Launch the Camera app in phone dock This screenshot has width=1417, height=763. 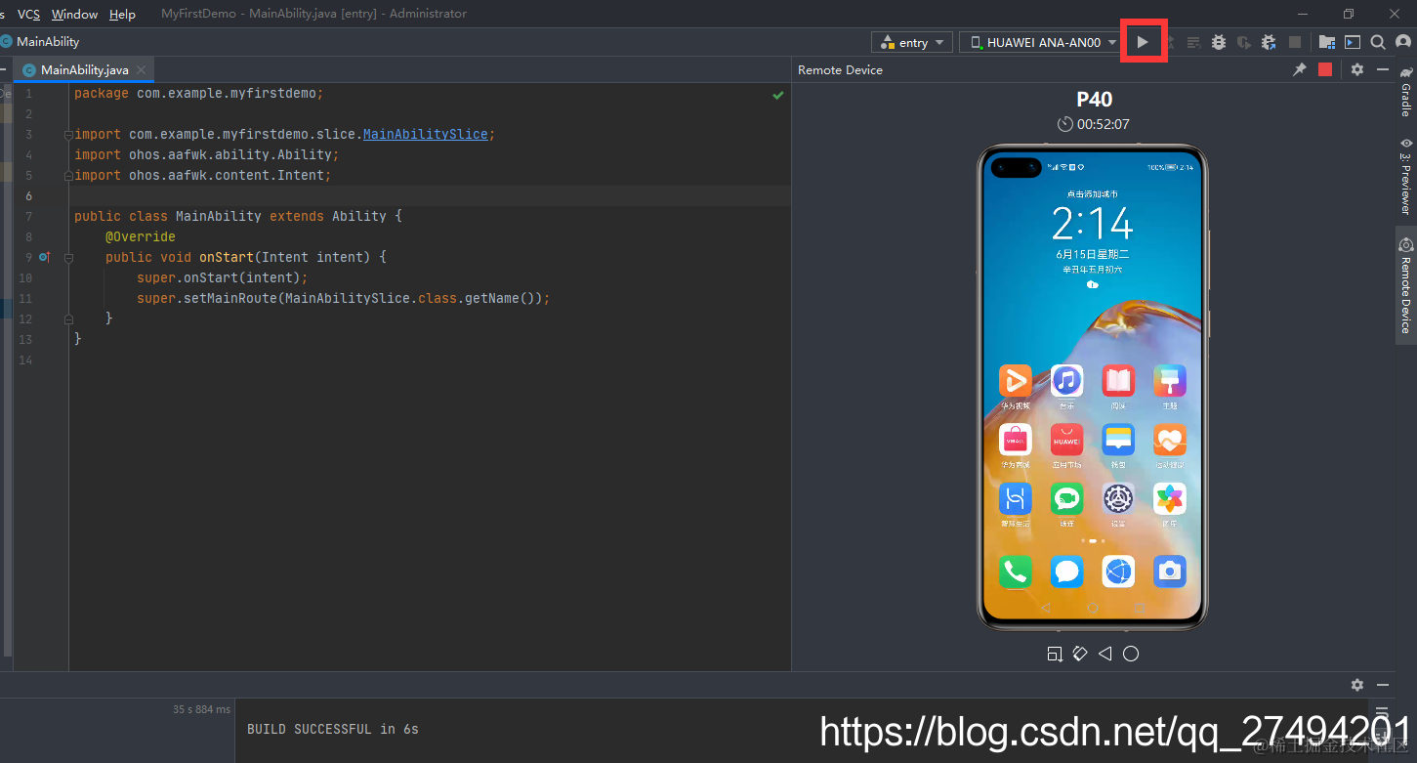tap(1170, 572)
